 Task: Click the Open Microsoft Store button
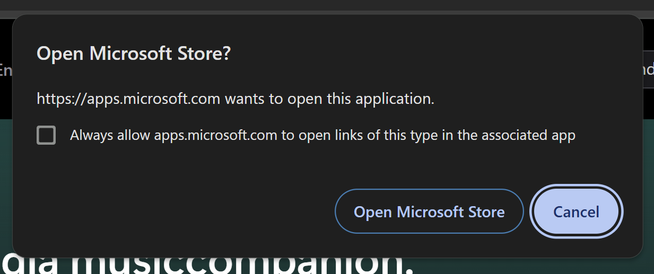click(429, 211)
